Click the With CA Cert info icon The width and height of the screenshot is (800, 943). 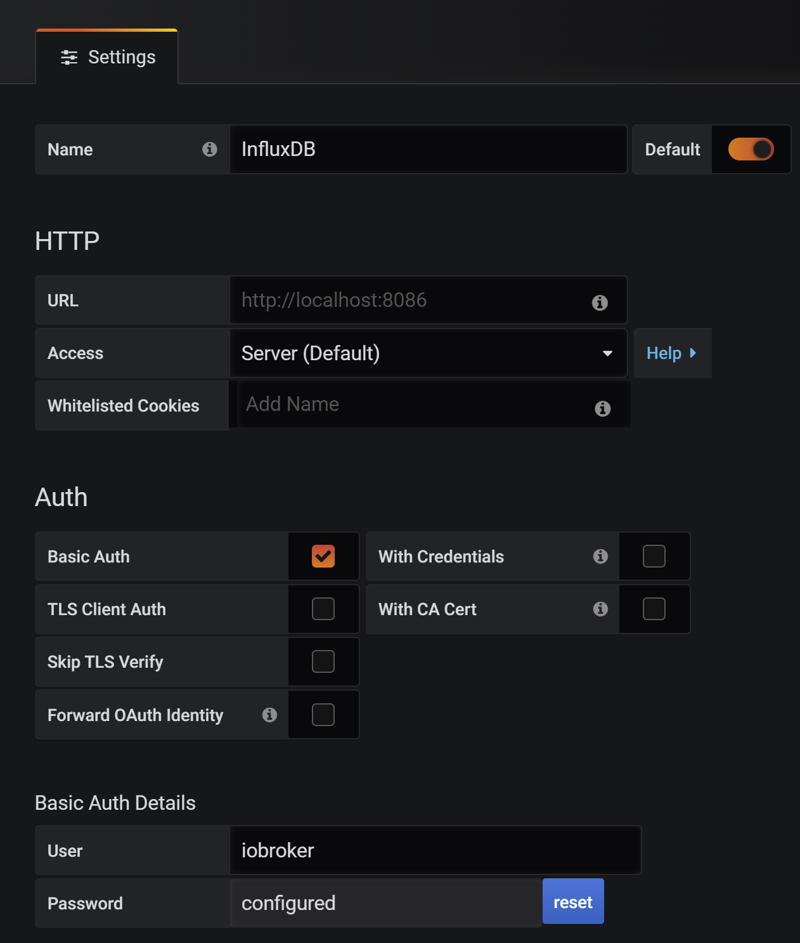(x=600, y=609)
